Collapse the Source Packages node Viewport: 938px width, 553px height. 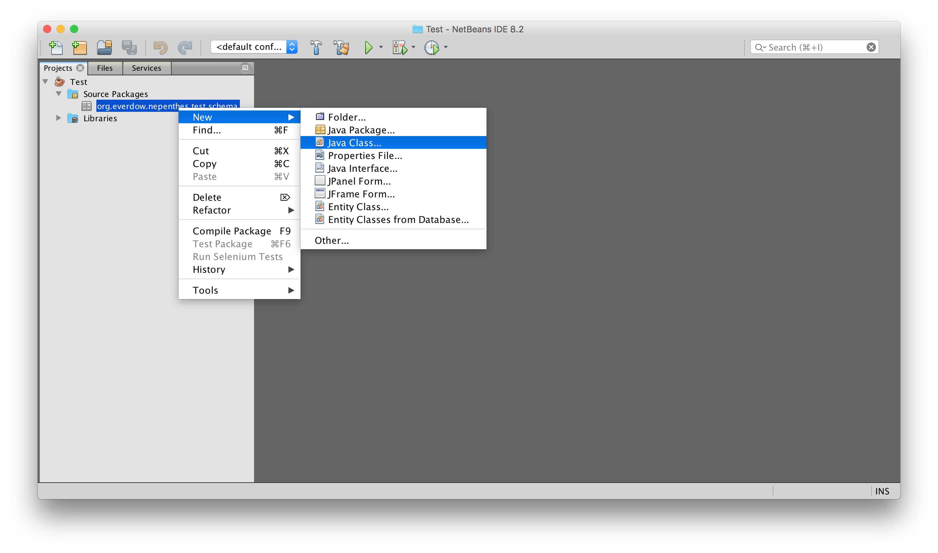tap(59, 94)
